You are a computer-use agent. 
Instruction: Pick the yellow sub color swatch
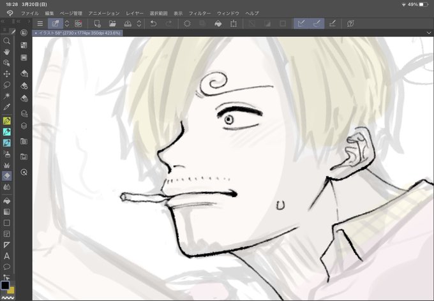[x=11, y=290]
